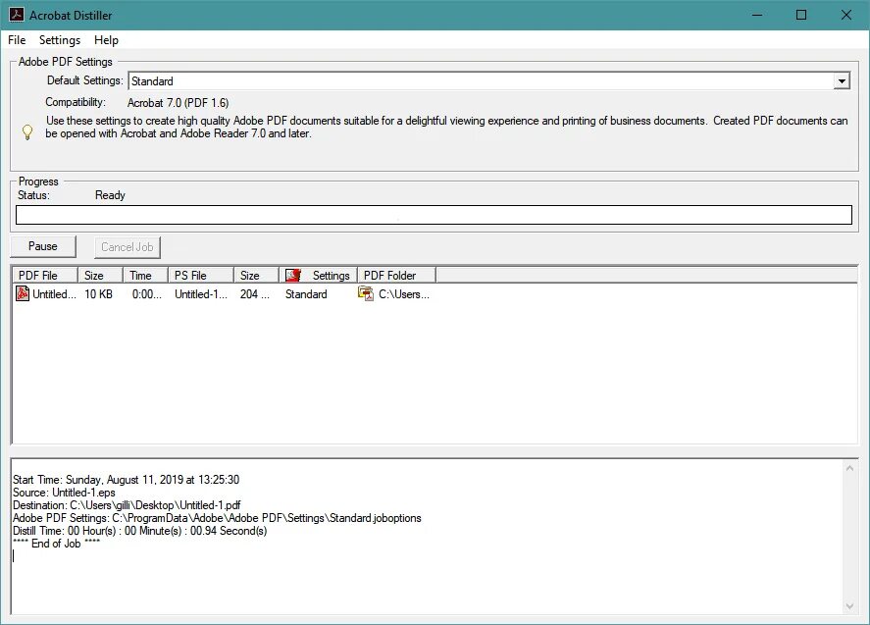Click the PDF Folder column header
The width and height of the screenshot is (870, 625).
click(396, 276)
